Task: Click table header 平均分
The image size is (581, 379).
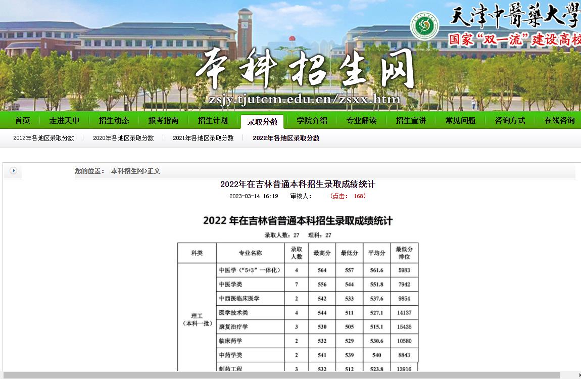Action: (x=377, y=253)
